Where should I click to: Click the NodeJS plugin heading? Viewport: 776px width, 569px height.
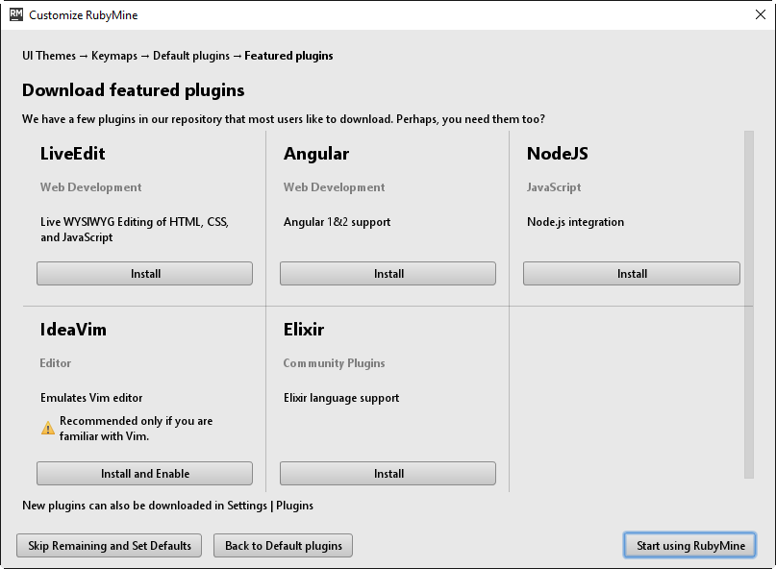557,154
